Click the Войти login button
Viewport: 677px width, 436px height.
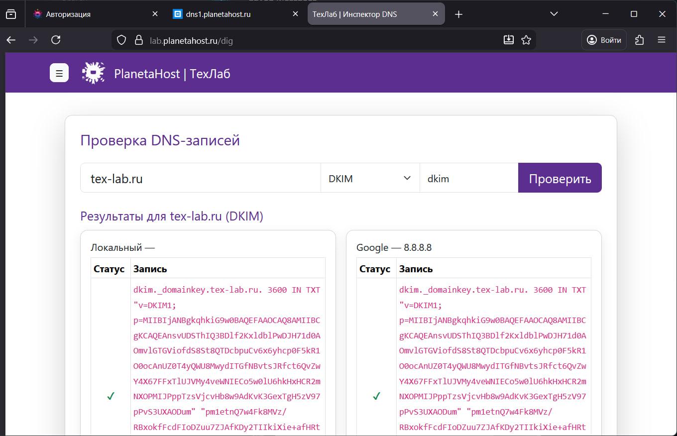pos(604,40)
